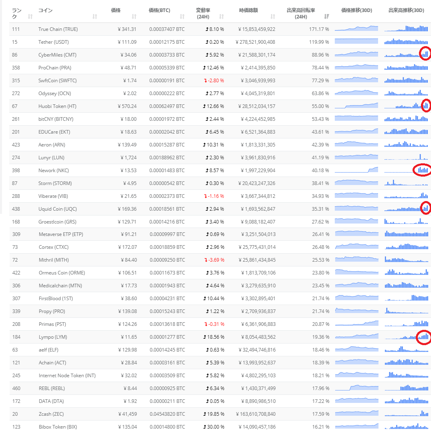Select CyberMiles (CMT) coin name
This screenshot has width=431, height=433.
[x=57, y=55]
